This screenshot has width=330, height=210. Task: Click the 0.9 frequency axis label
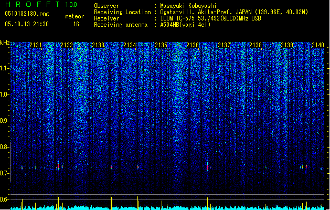coord(4,121)
